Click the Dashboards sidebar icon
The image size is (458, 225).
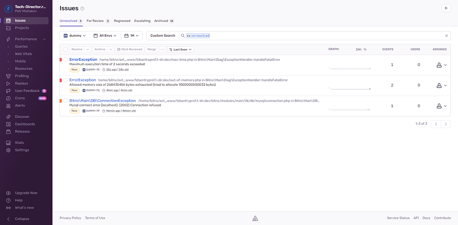click(x=8, y=124)
